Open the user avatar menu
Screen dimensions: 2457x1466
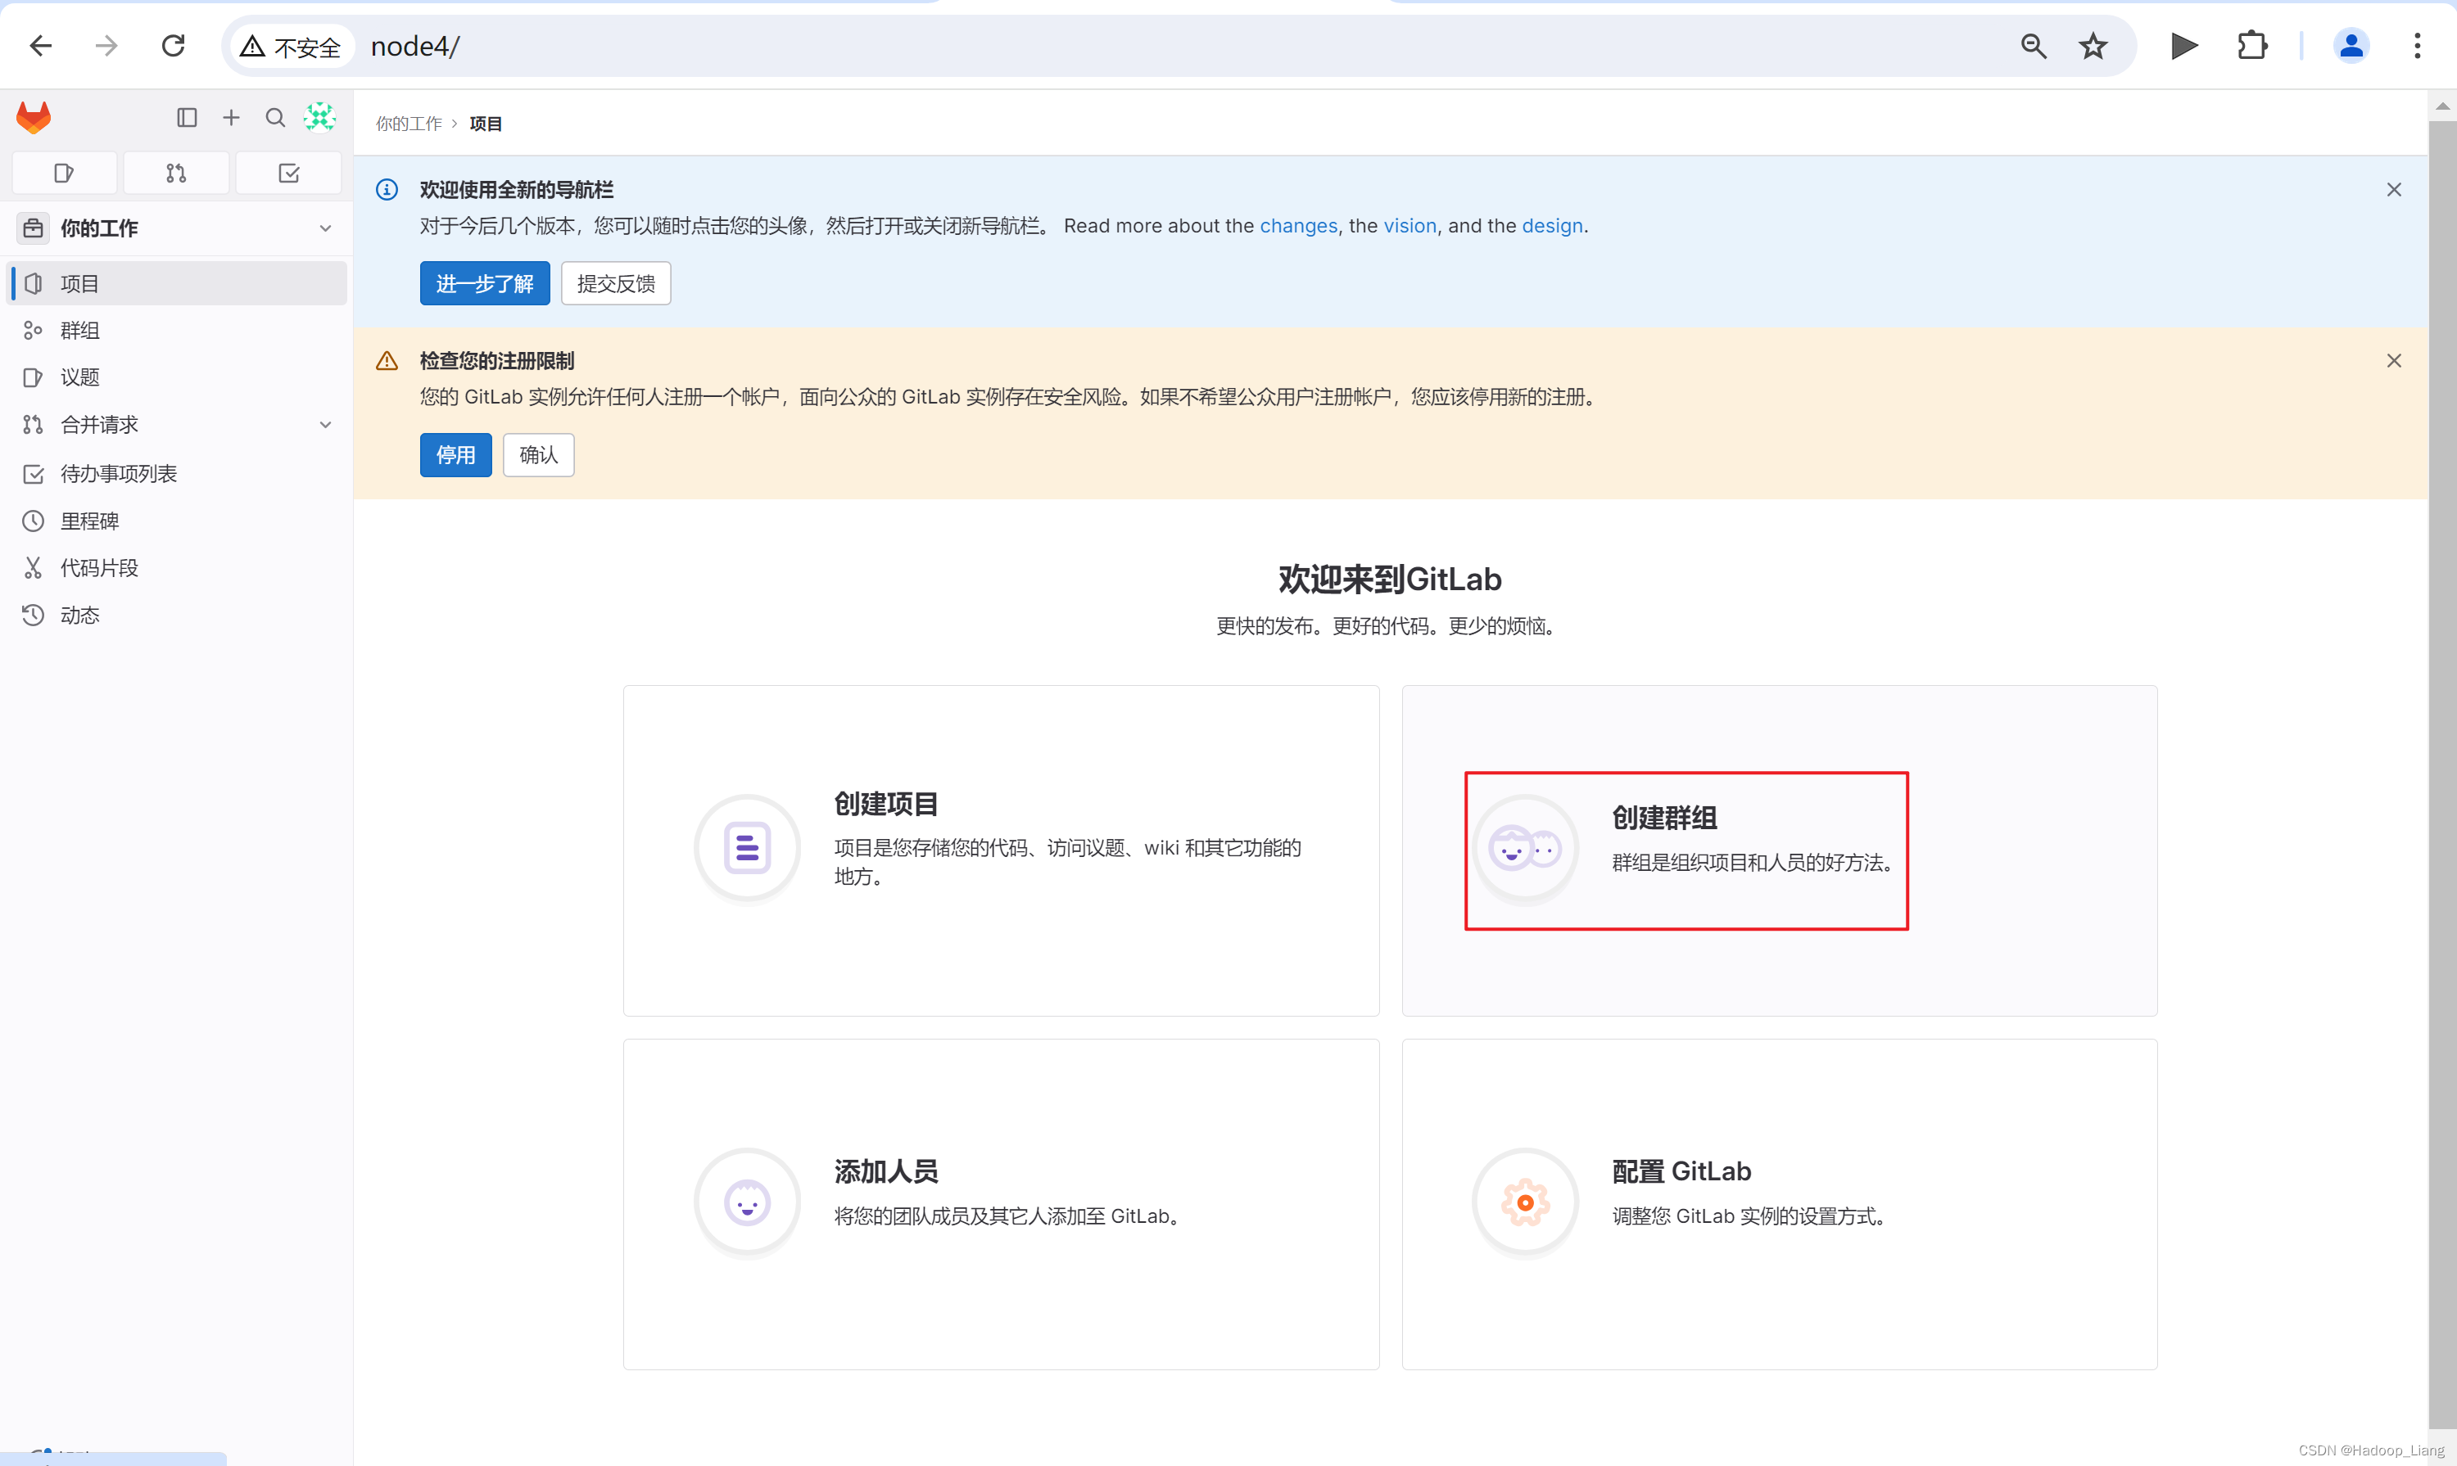[319, 118]
